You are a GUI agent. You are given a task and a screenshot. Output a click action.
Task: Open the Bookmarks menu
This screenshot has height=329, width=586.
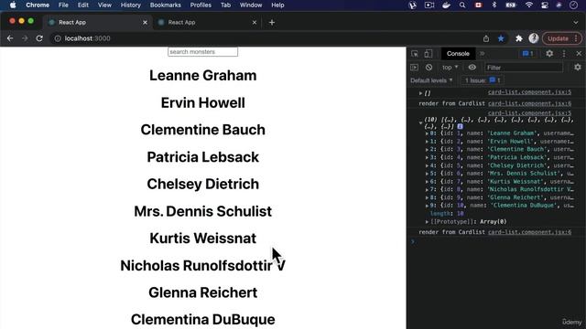[x=165, y=5]
